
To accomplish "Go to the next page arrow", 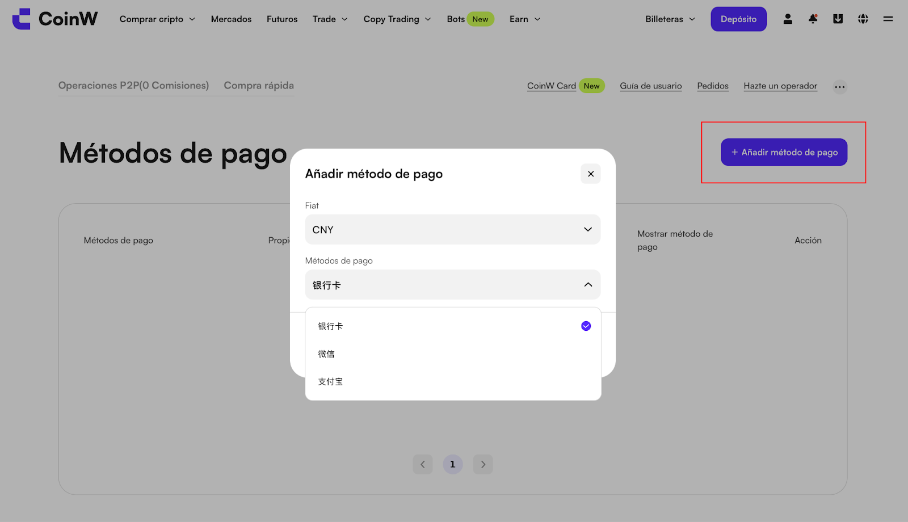I will pos(483,464).
